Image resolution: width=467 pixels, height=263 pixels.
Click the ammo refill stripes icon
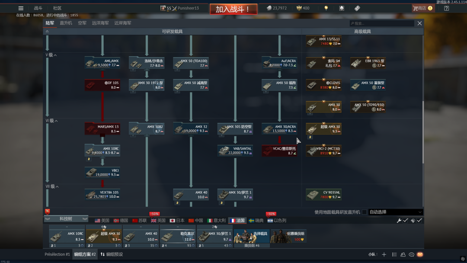point(413,221)
